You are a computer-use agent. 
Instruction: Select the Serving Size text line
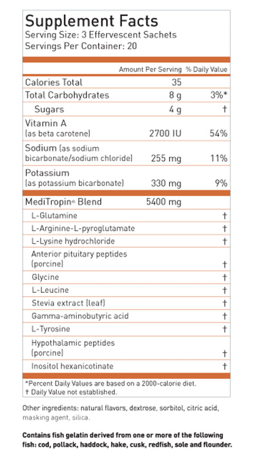pos(101,35)
